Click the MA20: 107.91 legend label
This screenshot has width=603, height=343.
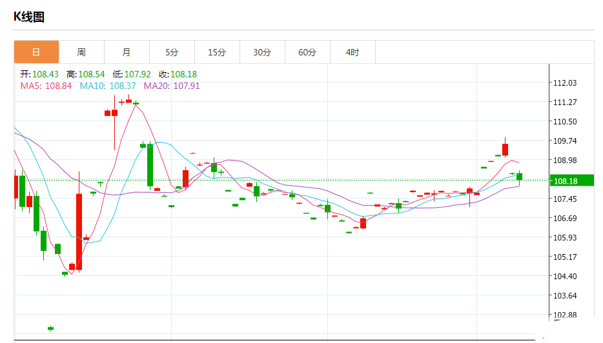point(172,86)
